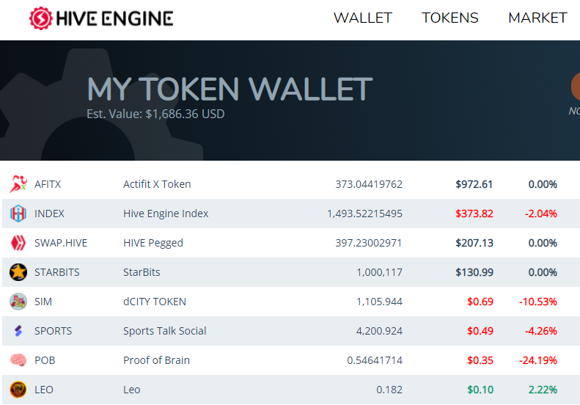Click the Sports Talk Social name
580x405 pixels.
[x=164, y=331]
